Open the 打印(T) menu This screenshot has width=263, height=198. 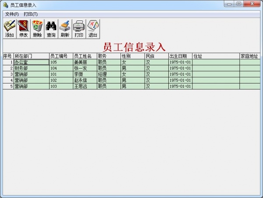pos(31,14)
